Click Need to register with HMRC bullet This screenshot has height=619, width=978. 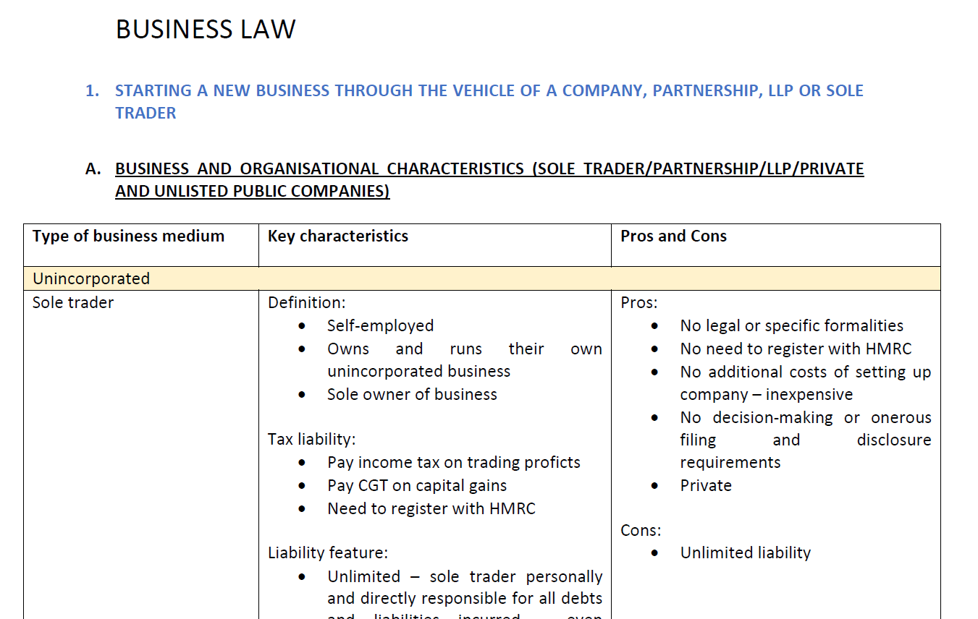pyautogui.click(x=431, y=508)
